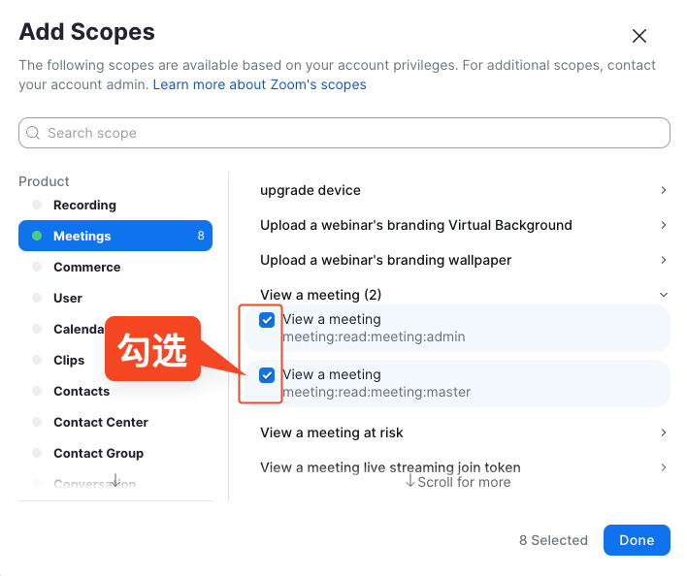The height and width of the screenshot is (576, 687).
Task: Click the Done button
Action: (636, 540)
